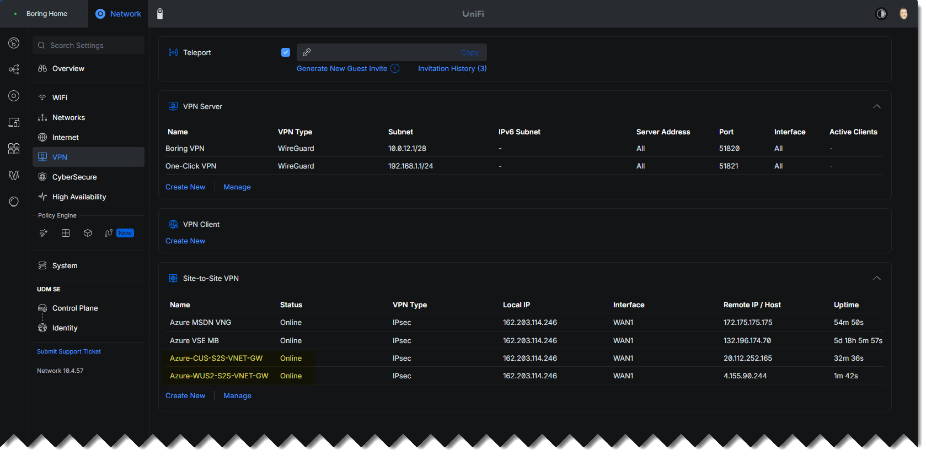926x456 pixels.
Task: Open the High Availability settings page
Action: pos(88,197)
